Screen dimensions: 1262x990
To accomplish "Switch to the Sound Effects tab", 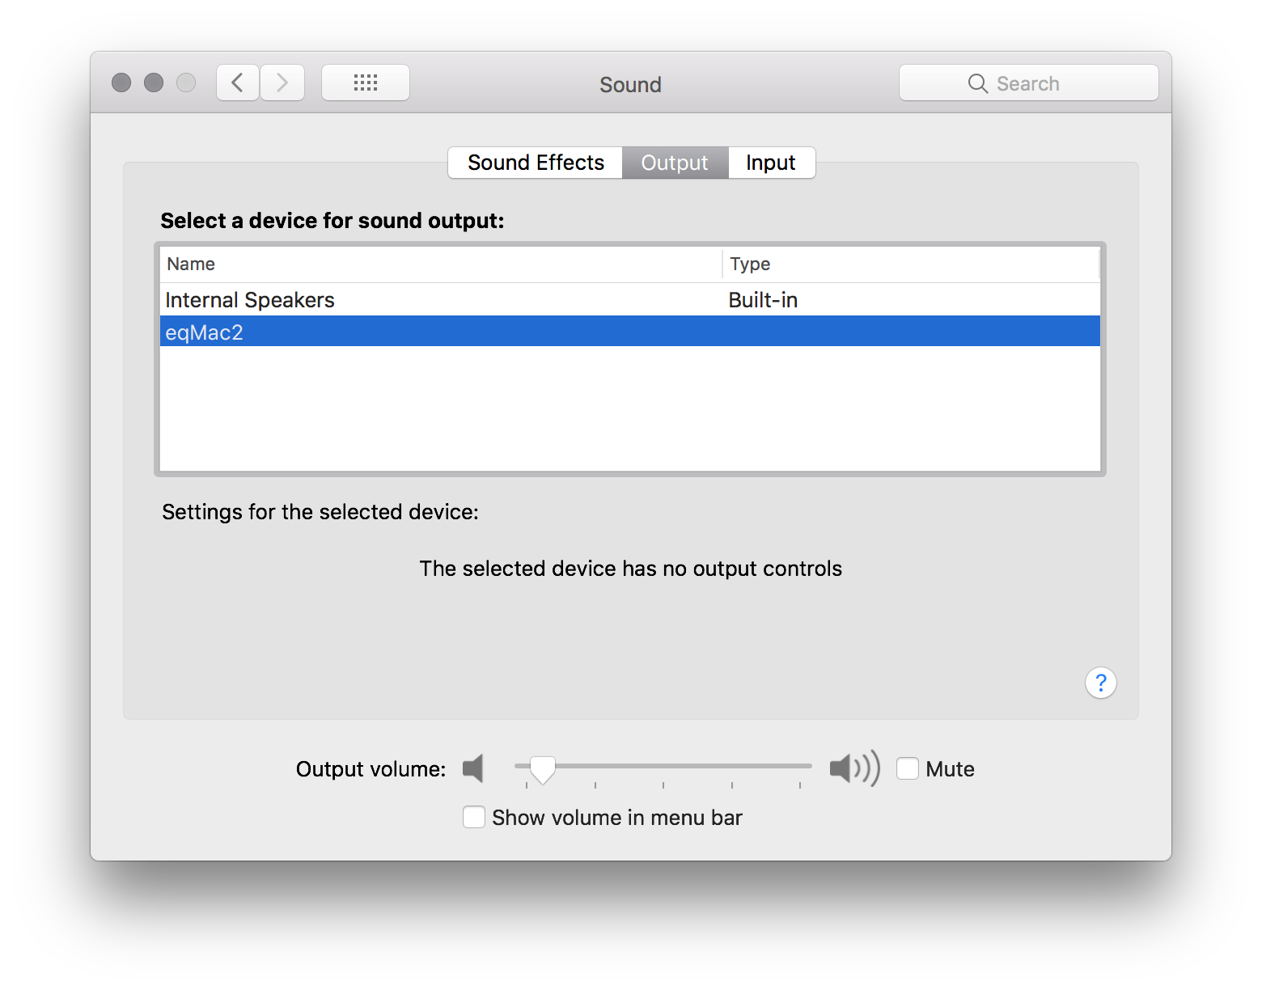I will coord(536,163).
